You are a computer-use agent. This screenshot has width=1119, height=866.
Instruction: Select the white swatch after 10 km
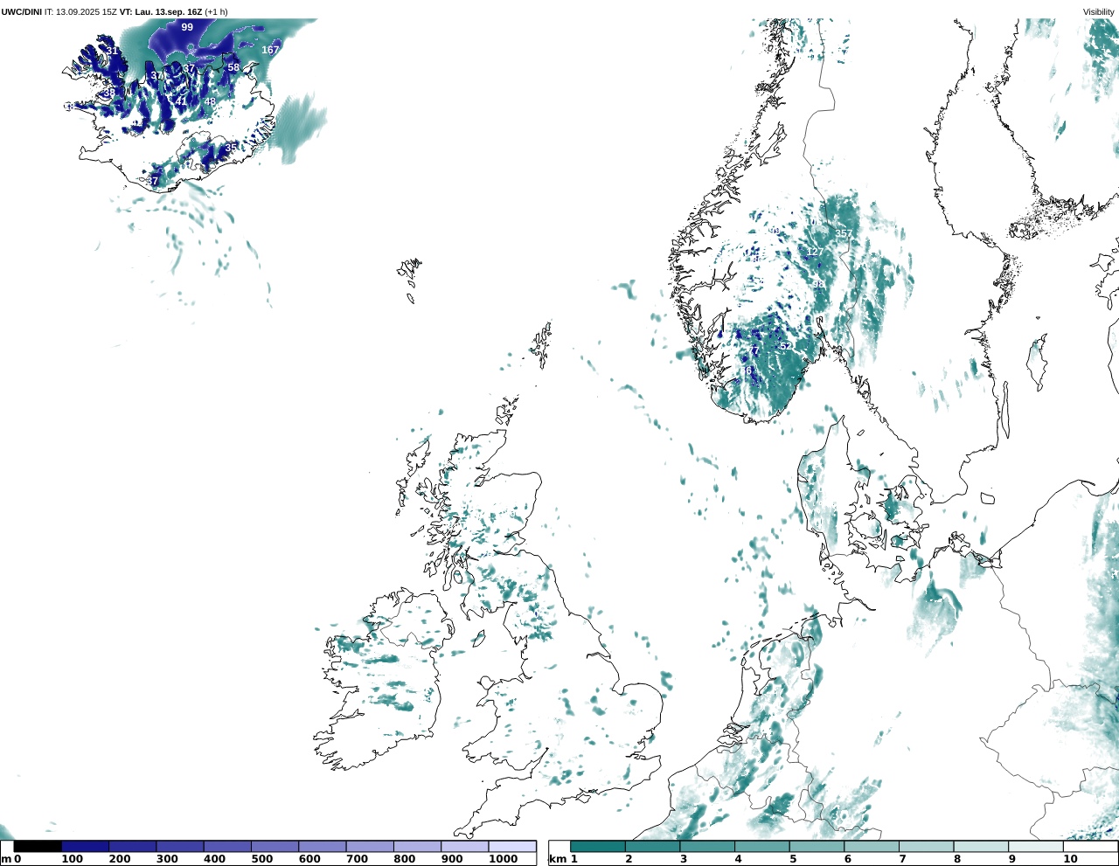tap(1090, 846)
